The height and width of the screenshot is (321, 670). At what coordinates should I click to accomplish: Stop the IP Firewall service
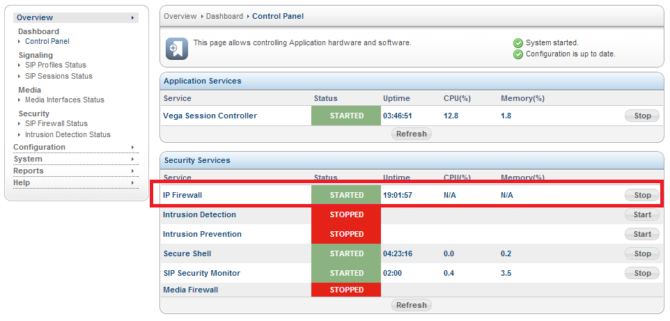(642, 196)
